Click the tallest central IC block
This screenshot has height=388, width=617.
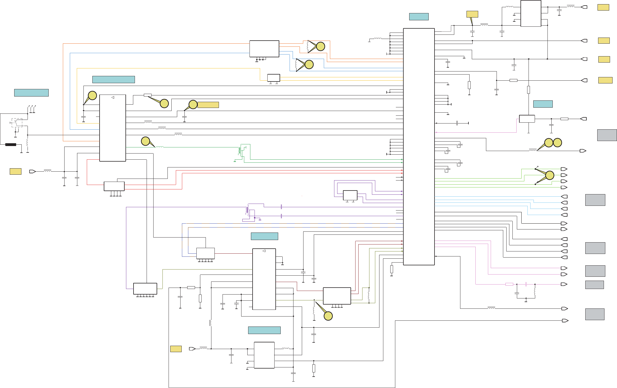click(x=419, y=147)
